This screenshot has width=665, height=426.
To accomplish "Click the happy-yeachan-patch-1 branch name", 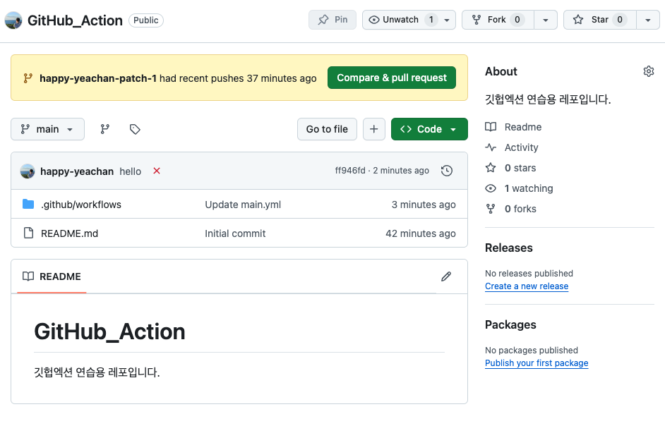I will coord(98,78).
